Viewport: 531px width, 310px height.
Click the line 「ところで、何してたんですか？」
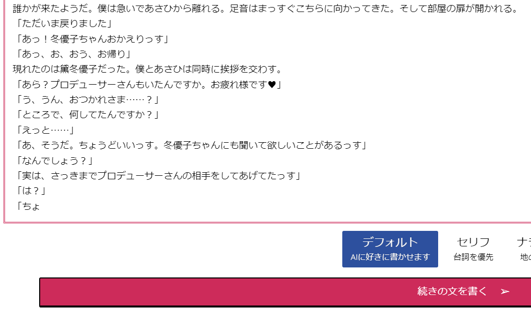87,115
